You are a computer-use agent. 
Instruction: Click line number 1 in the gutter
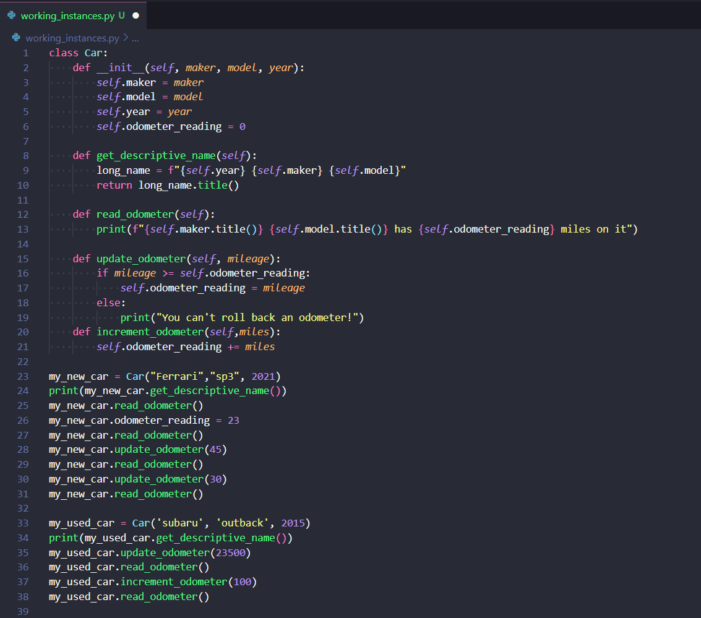click(x=26, y=52)
